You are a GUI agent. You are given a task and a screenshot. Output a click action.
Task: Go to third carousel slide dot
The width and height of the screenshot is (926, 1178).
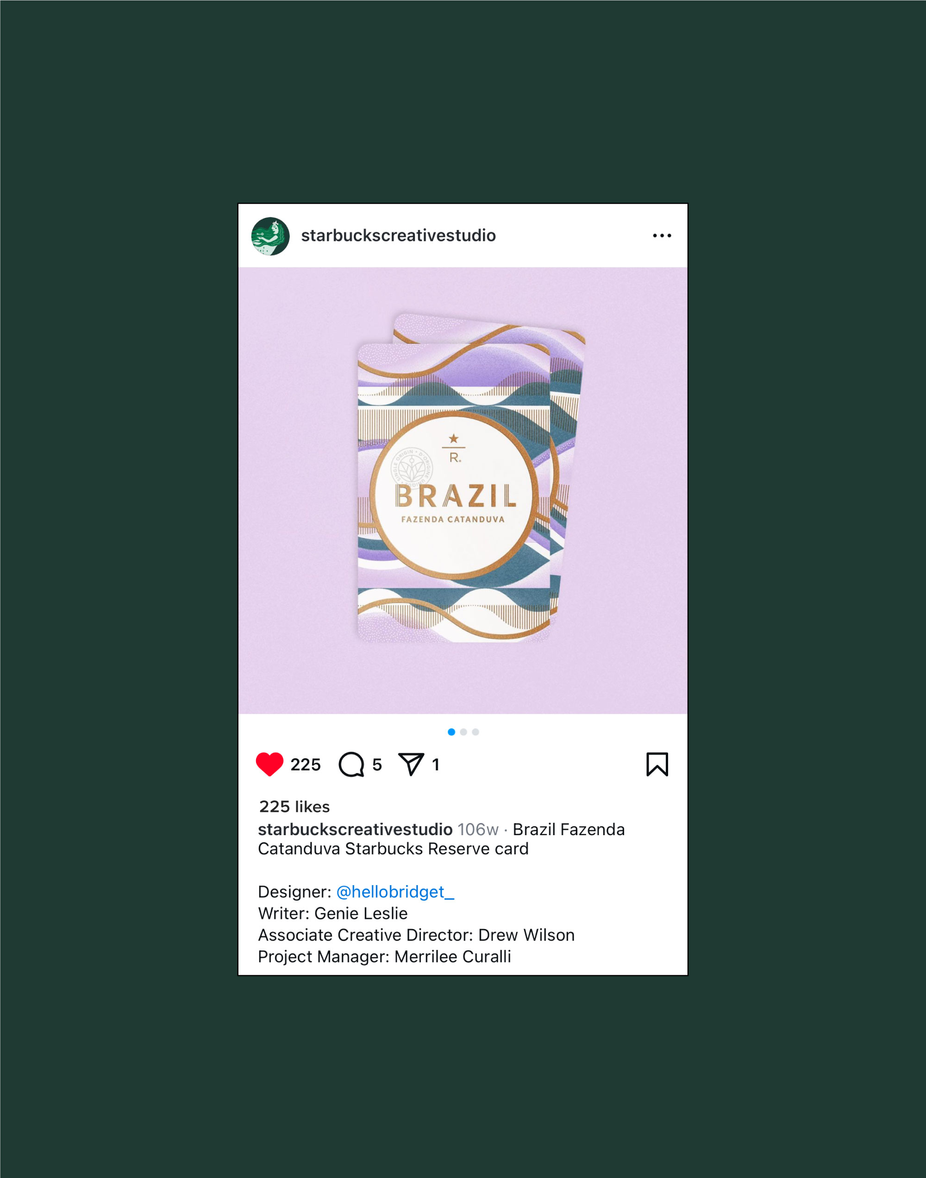(x=476, y=732)
